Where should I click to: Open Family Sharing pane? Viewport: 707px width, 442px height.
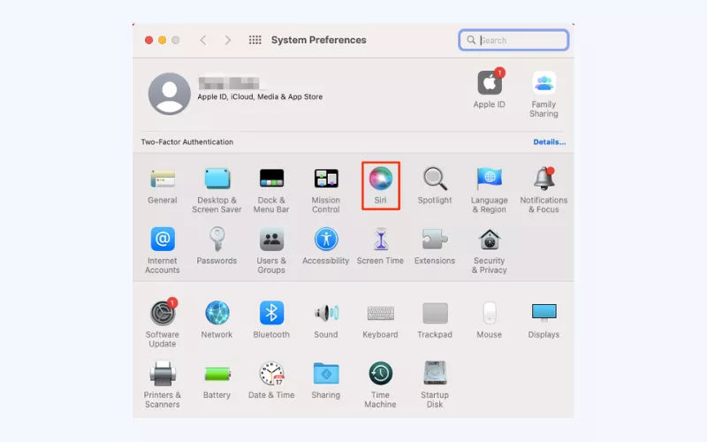point(544,94)
